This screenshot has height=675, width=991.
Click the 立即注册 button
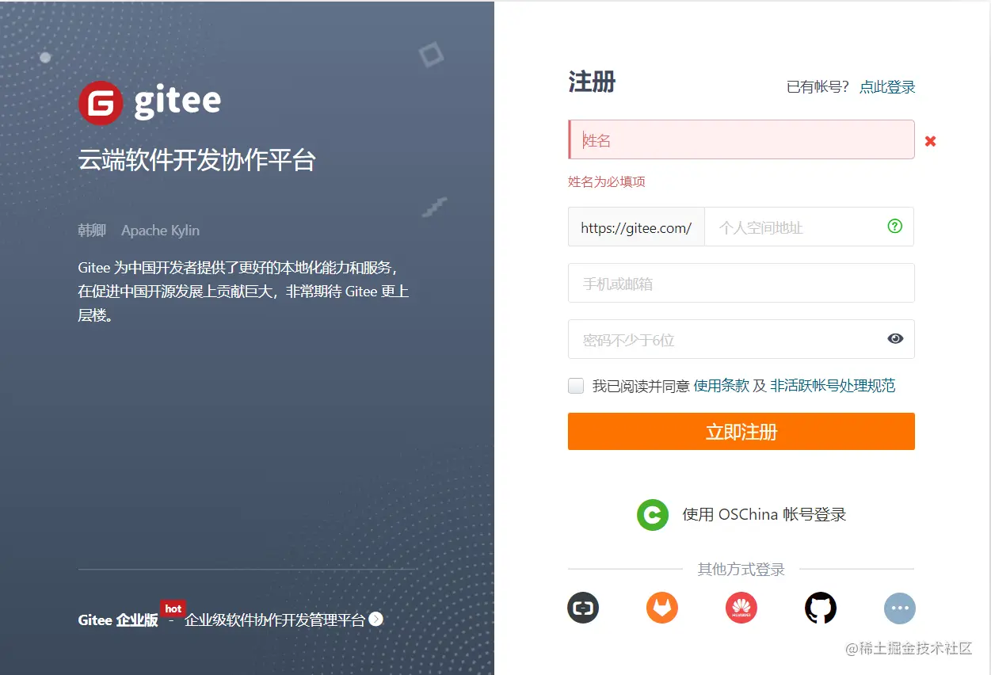[741, 432]
